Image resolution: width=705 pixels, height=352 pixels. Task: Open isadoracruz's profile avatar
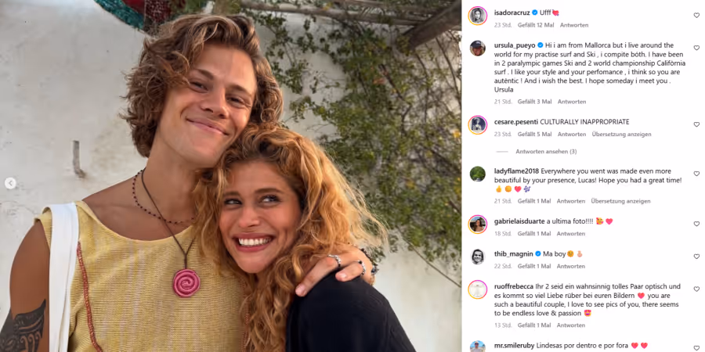pyautogui.click(x=478, y=16)
